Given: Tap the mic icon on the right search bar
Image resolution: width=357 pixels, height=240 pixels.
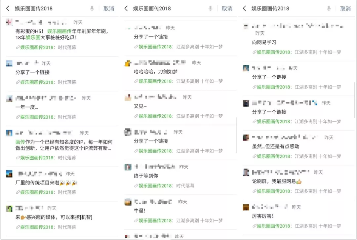Looking at the screenshot, I should tap(328, 8).
